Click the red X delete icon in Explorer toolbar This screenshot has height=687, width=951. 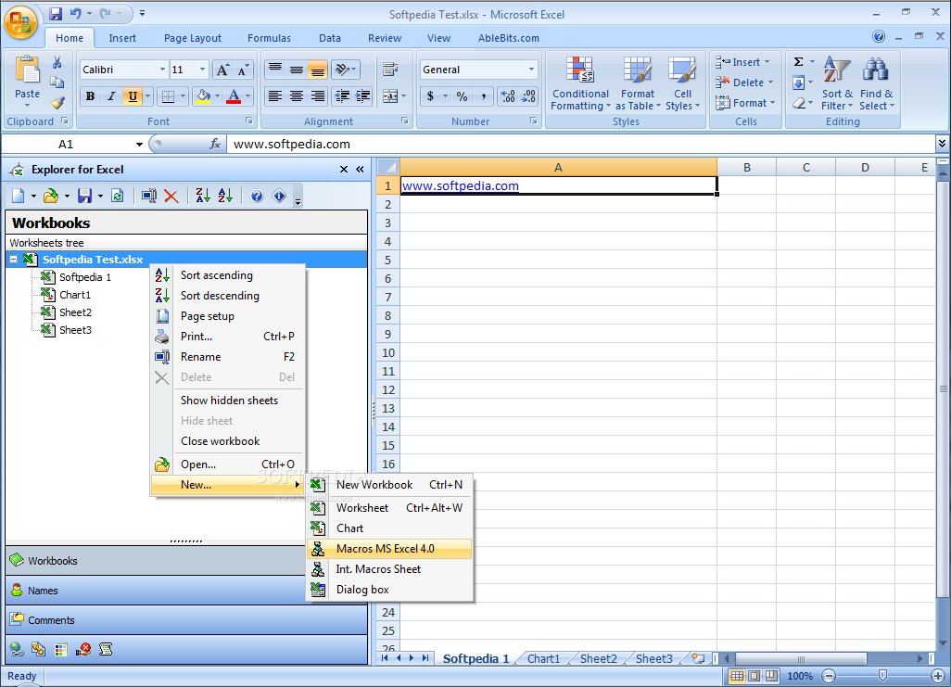(171, 196)
